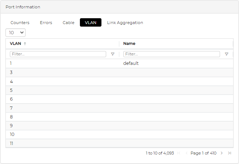Viewport: 239px width, 164px height.
Task: Select the Cable tab
Action: pyautogui.click(x=68, y=23)
